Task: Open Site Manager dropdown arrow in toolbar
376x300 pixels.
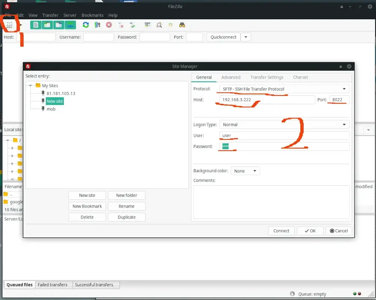Action: 21,25
